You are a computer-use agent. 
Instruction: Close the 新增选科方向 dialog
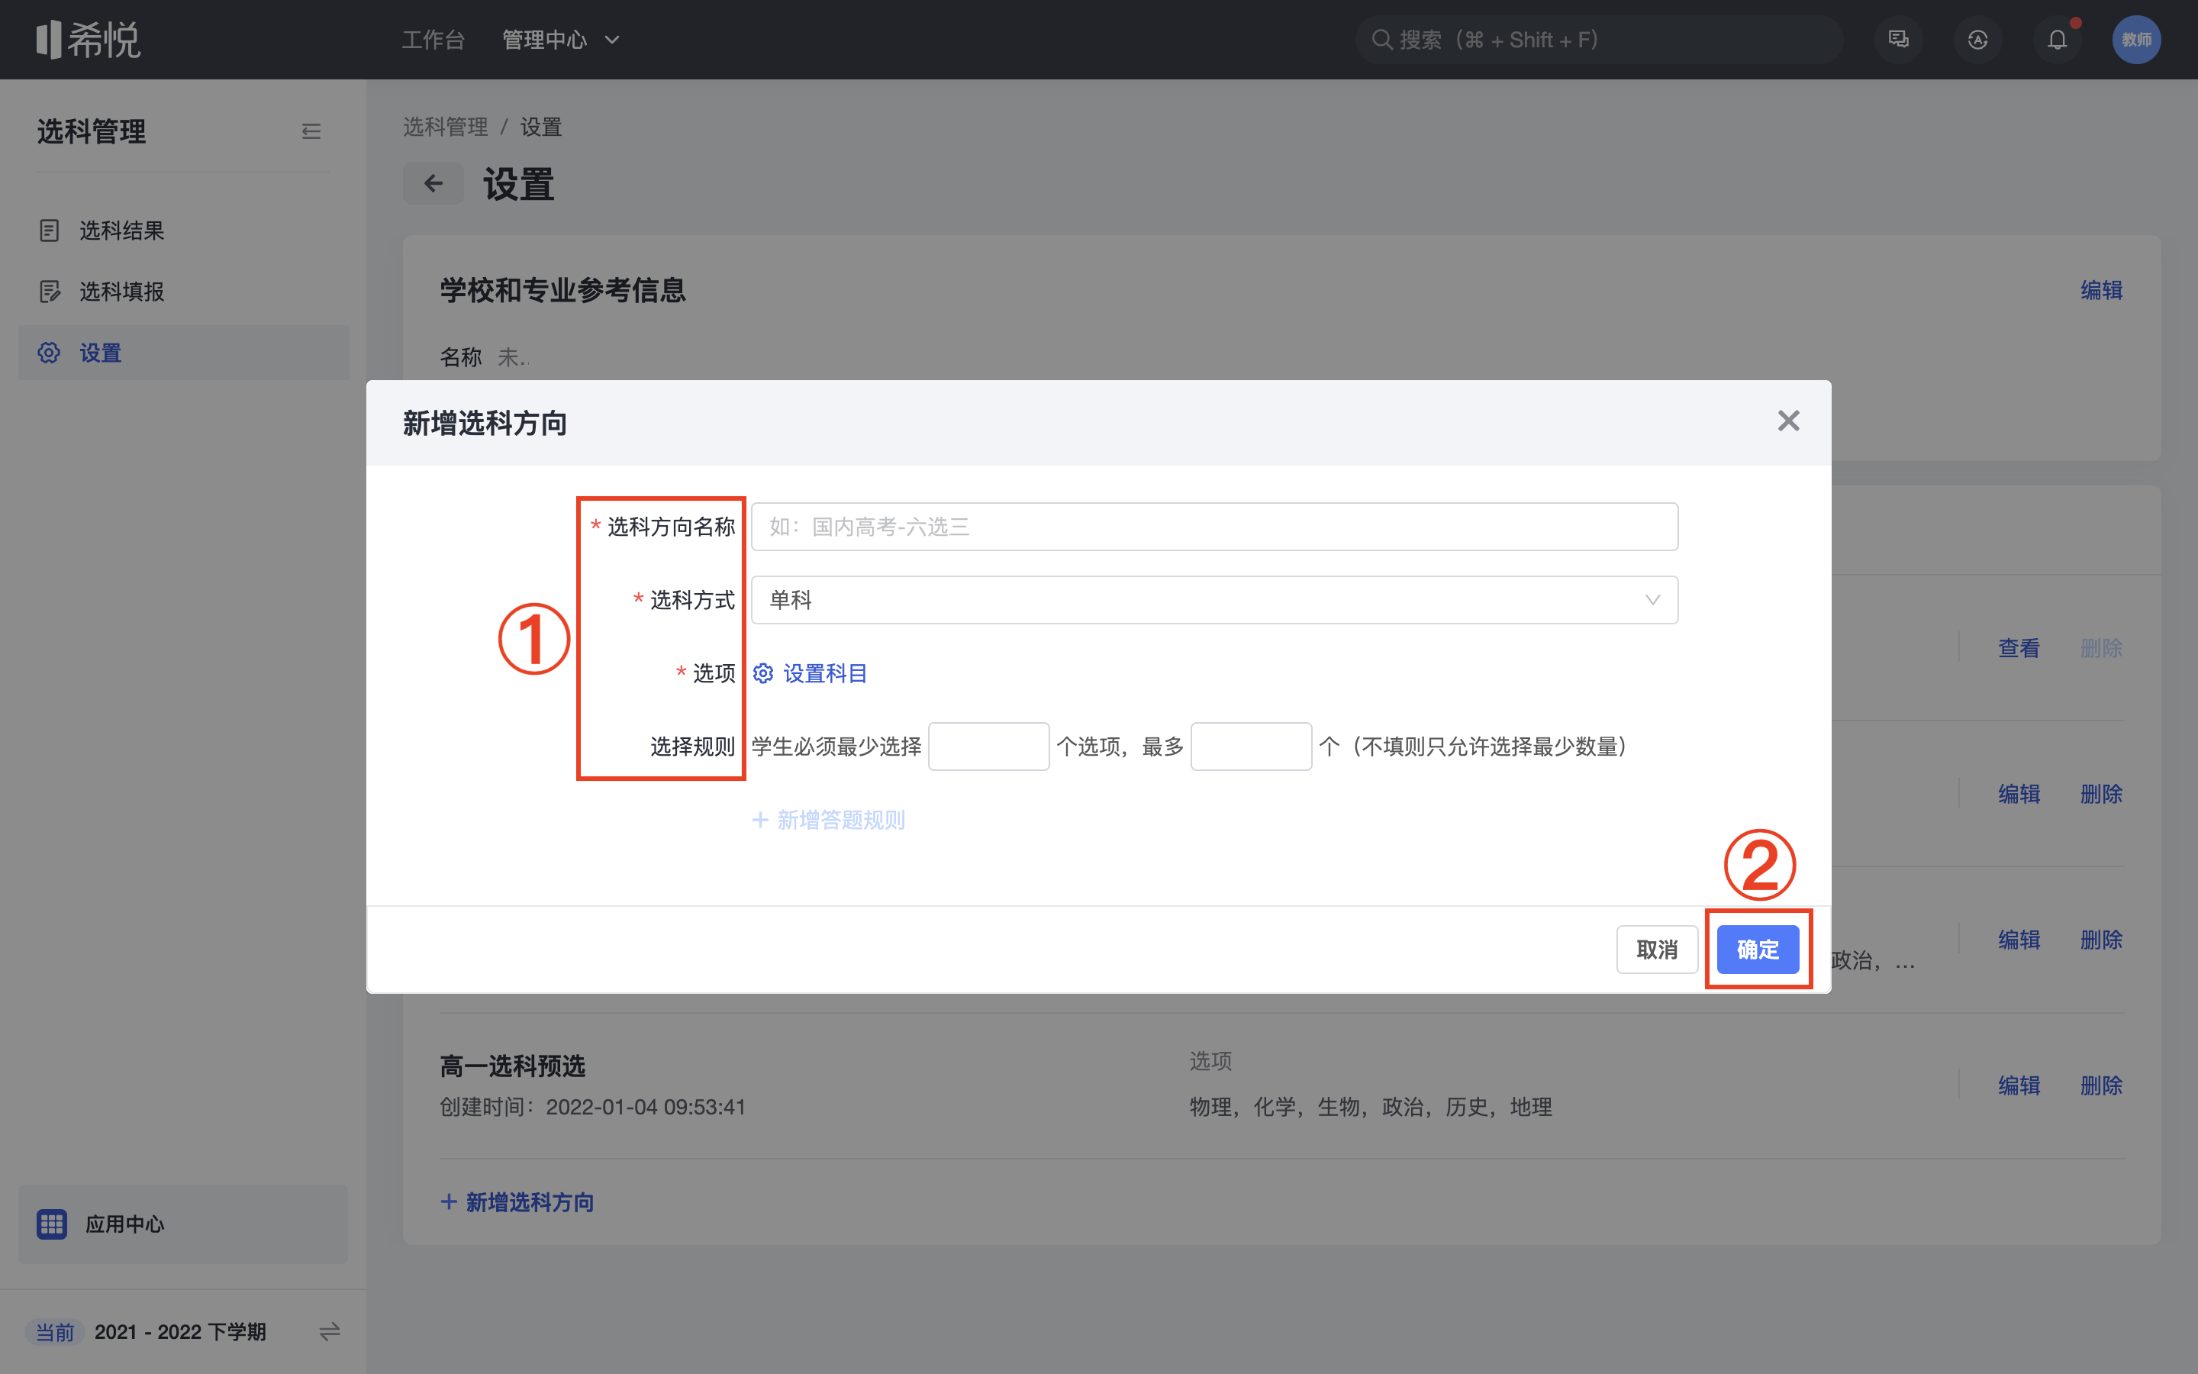[x=1788, y=421]
